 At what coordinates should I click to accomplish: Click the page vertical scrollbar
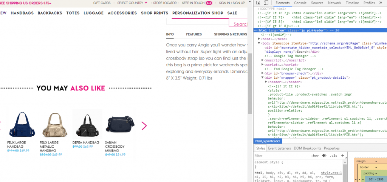(249, 84)
